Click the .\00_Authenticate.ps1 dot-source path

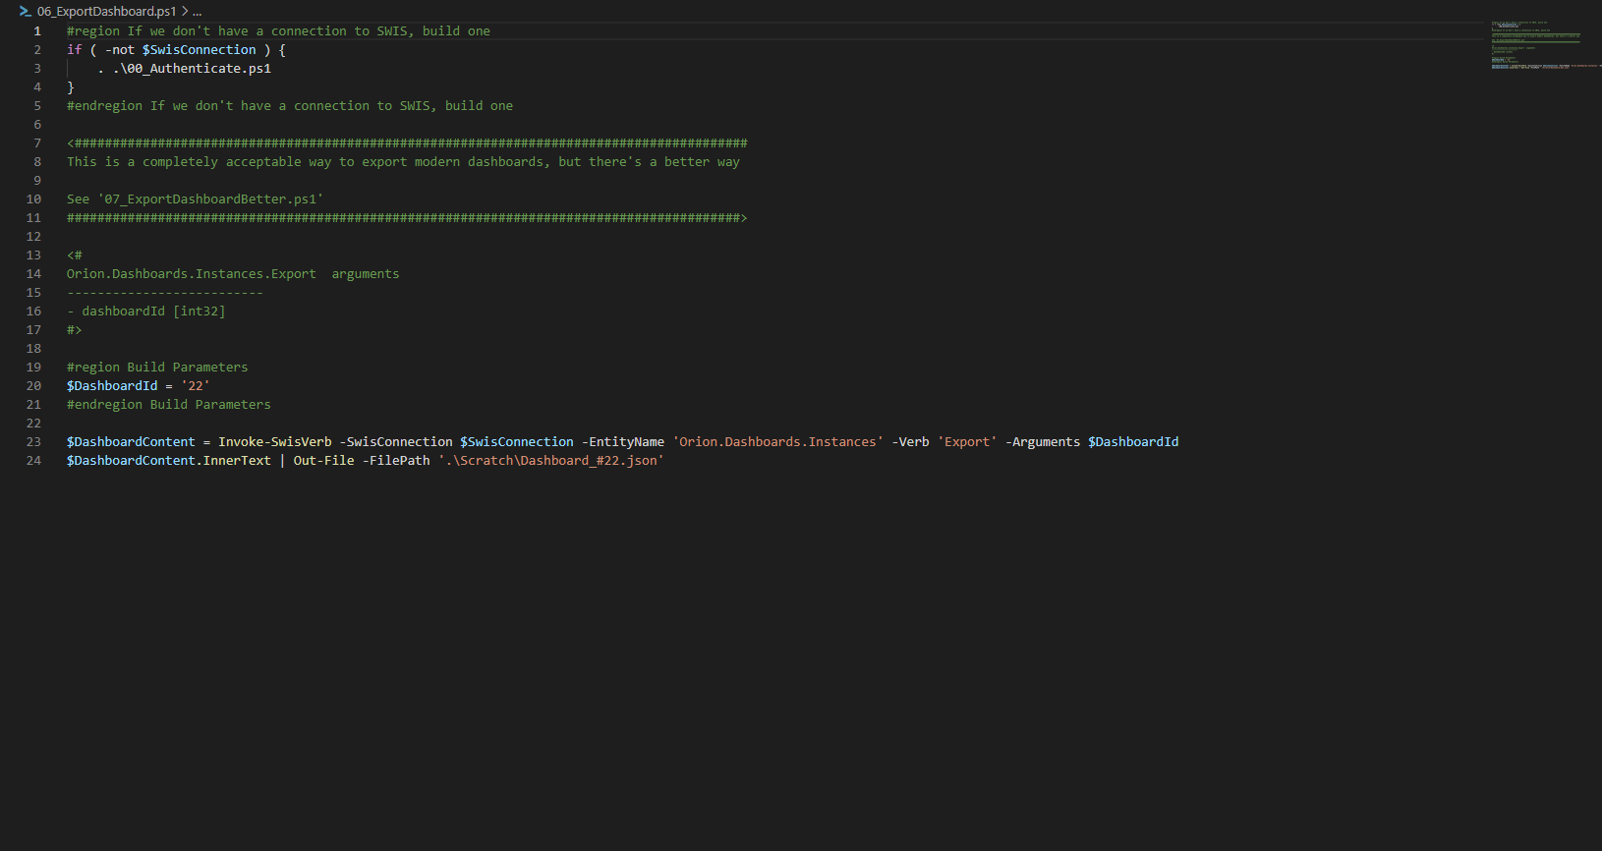click(x=192, y=69)
